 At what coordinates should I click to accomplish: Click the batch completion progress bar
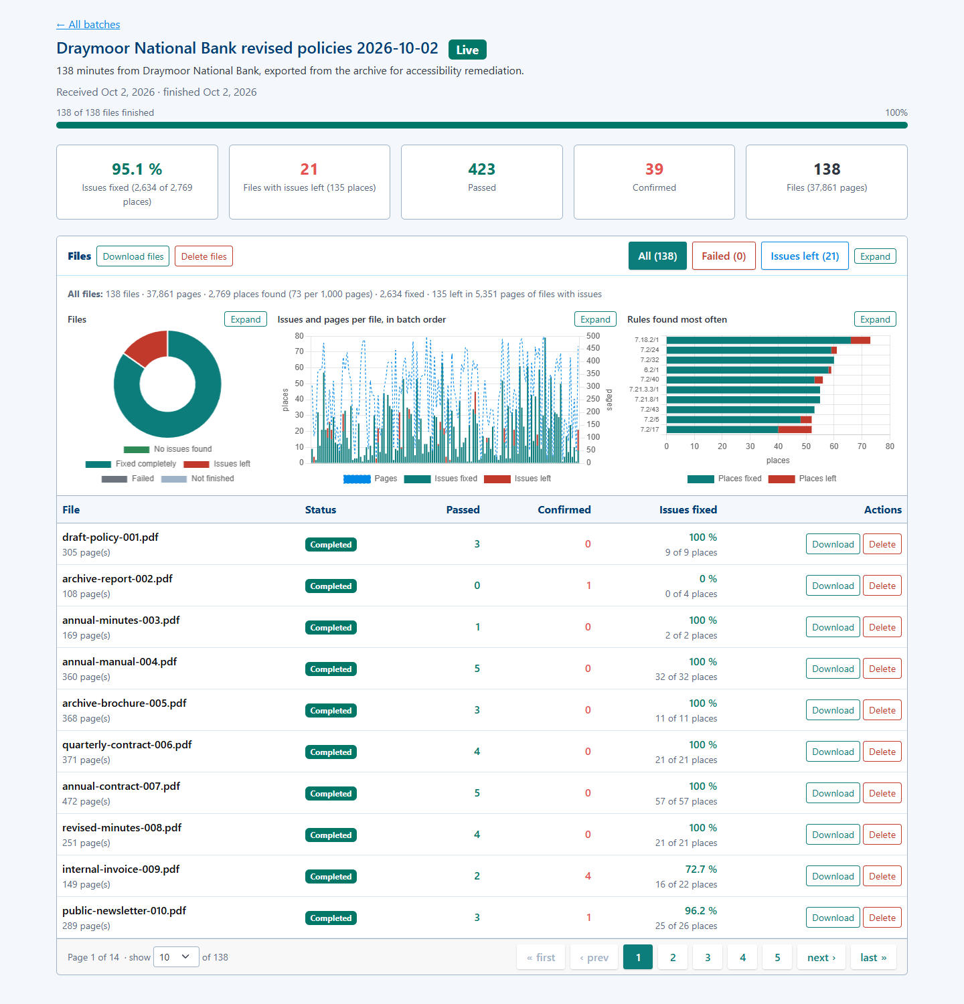pyautogui.click(x=482, y=125)
